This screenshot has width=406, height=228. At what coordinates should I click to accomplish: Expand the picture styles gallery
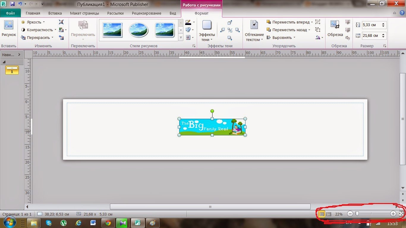click(x=181, y=38)
